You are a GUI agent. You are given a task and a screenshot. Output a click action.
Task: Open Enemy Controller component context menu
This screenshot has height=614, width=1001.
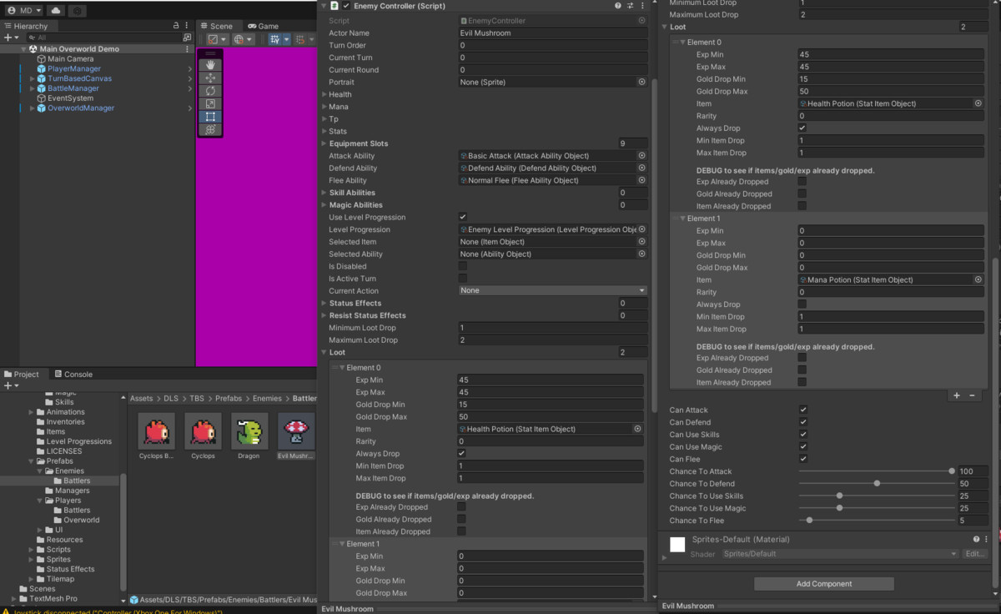tap(642, 6)
